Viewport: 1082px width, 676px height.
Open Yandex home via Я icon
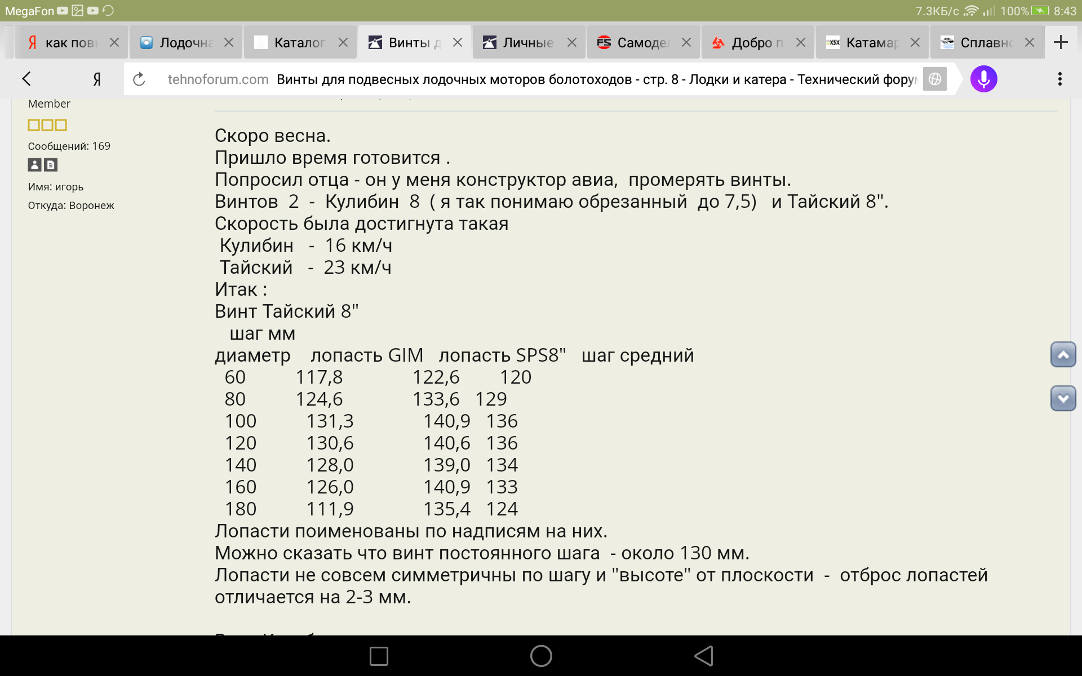pos(97,79)
